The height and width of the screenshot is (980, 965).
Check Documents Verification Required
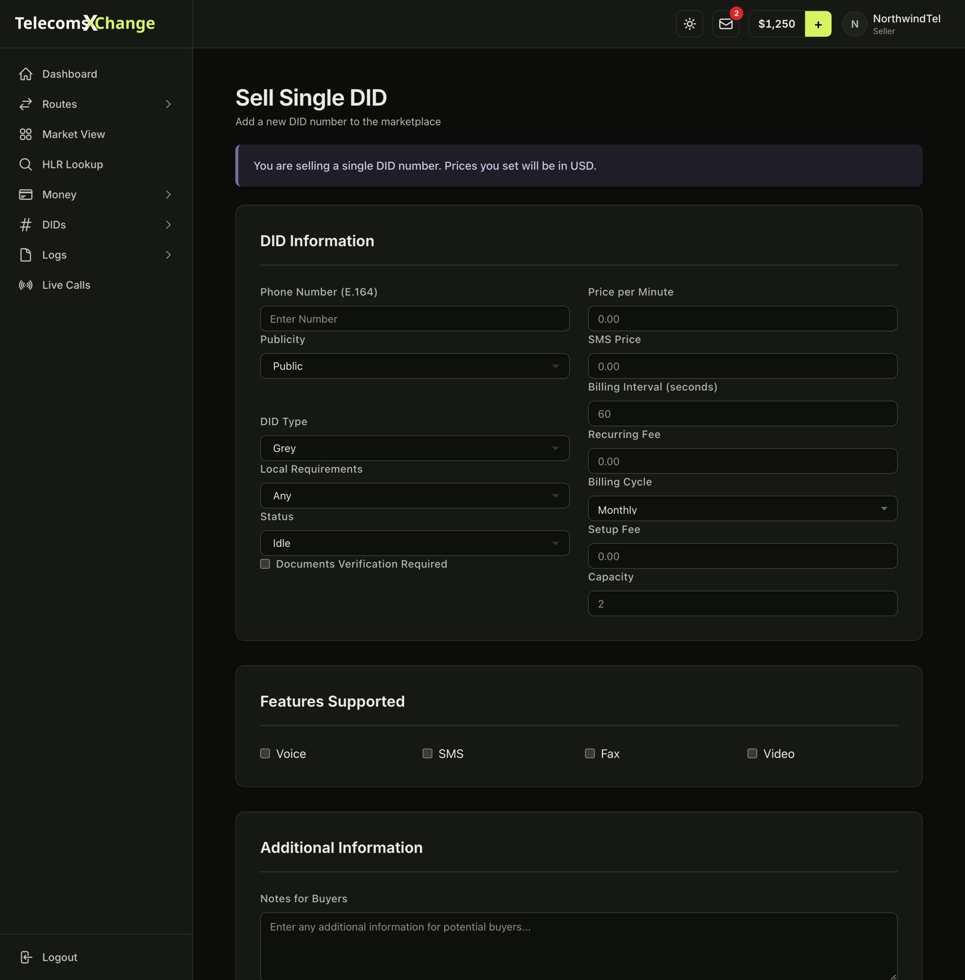pos(265,564)
